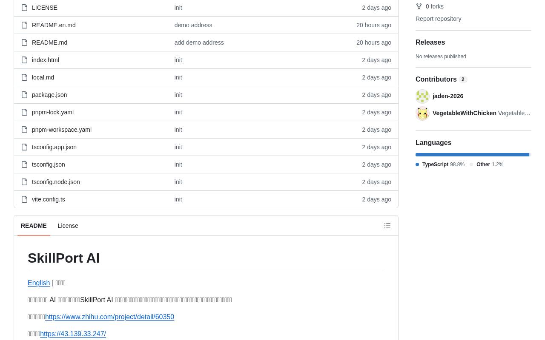Viewport: 545px width, 340px height.
Task: Click the forks count link
Action: pyautogui.click(x=435, y=6)
